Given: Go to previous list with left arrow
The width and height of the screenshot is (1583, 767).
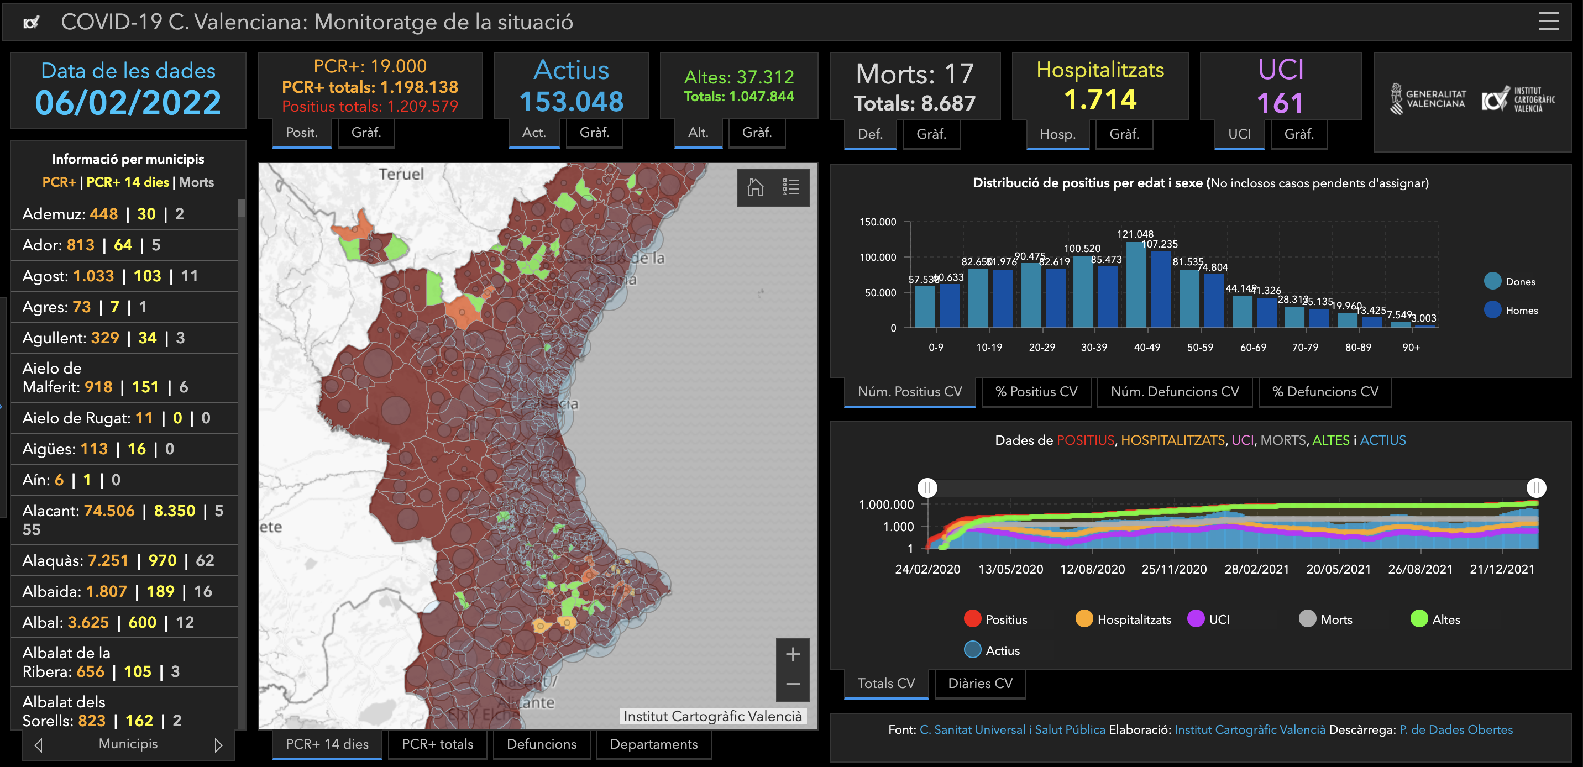Looking at the screenshot, I should pos(39,745).
